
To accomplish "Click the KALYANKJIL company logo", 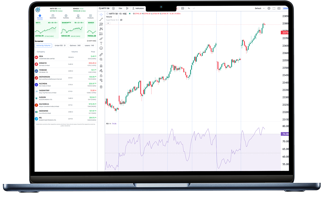I will pos(36,105).
